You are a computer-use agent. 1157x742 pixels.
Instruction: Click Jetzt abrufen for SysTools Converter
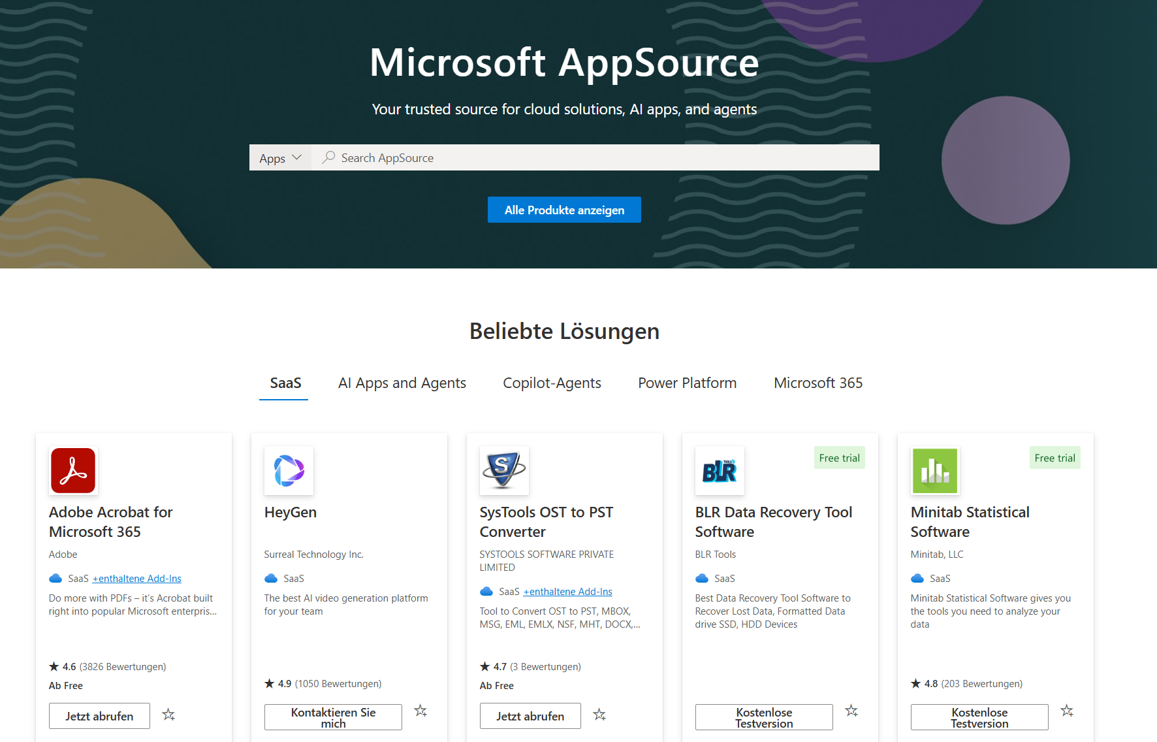pyautogui.click(x=530, y=716)
